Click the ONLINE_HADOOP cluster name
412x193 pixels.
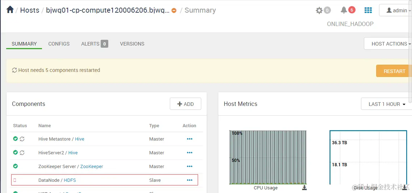tap(350, 24)
